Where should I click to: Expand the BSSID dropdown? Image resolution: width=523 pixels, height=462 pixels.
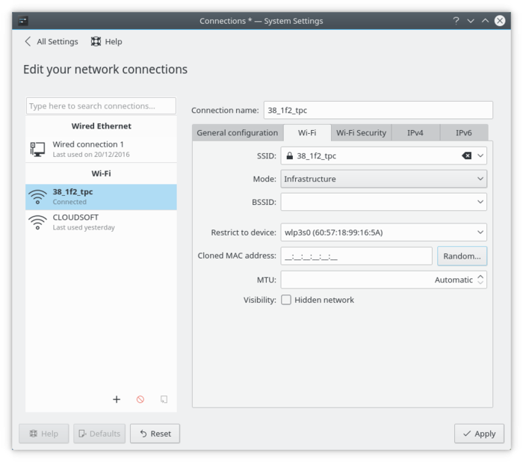coord(480,202)
